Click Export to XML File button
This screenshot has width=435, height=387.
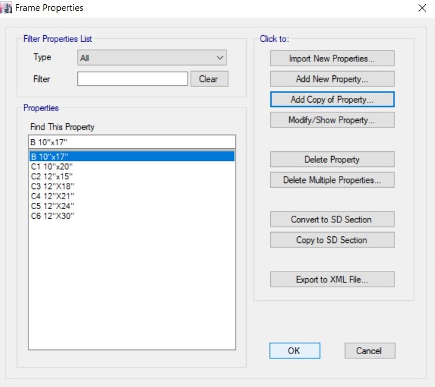click(x=332, y=279)
